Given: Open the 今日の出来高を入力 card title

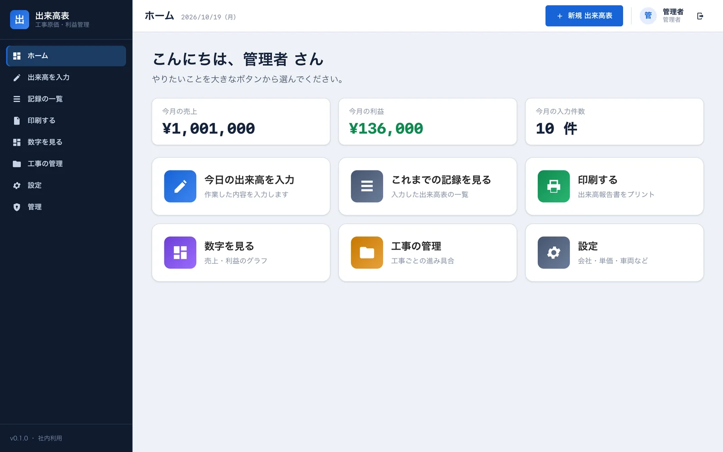Looking at the screenshot, I should point(249,180).
